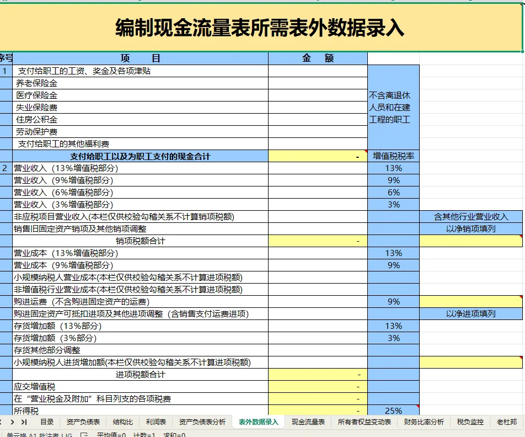Screen dimensions: 525x437
Task: Click the 25% rate in the 所得税 row
Action: [x=393, y=410]
